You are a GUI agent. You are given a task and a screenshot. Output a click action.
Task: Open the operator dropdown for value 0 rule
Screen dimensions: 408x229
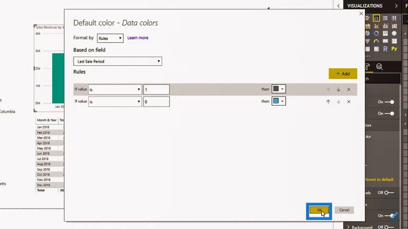pyautogui.click(x=115, y=101)
